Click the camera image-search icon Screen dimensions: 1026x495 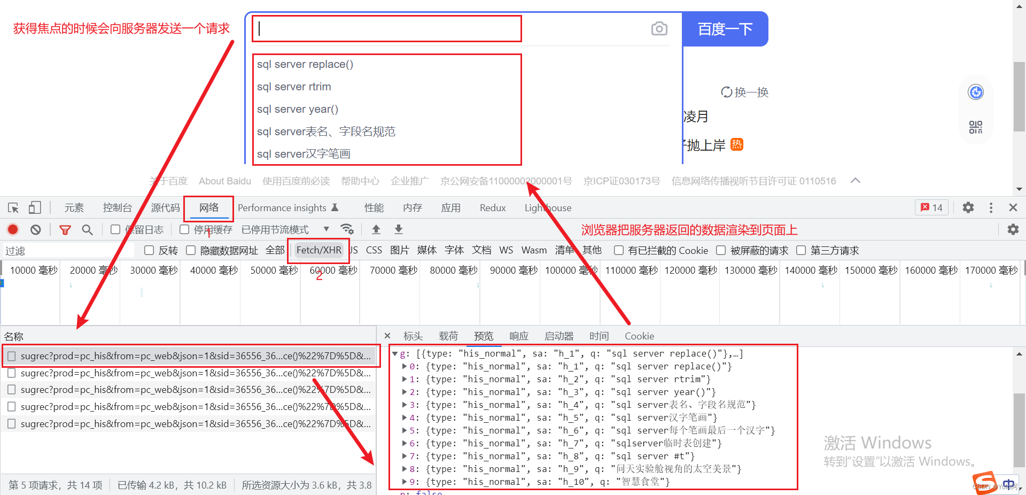pyautogui.click(x=659, y=28)
